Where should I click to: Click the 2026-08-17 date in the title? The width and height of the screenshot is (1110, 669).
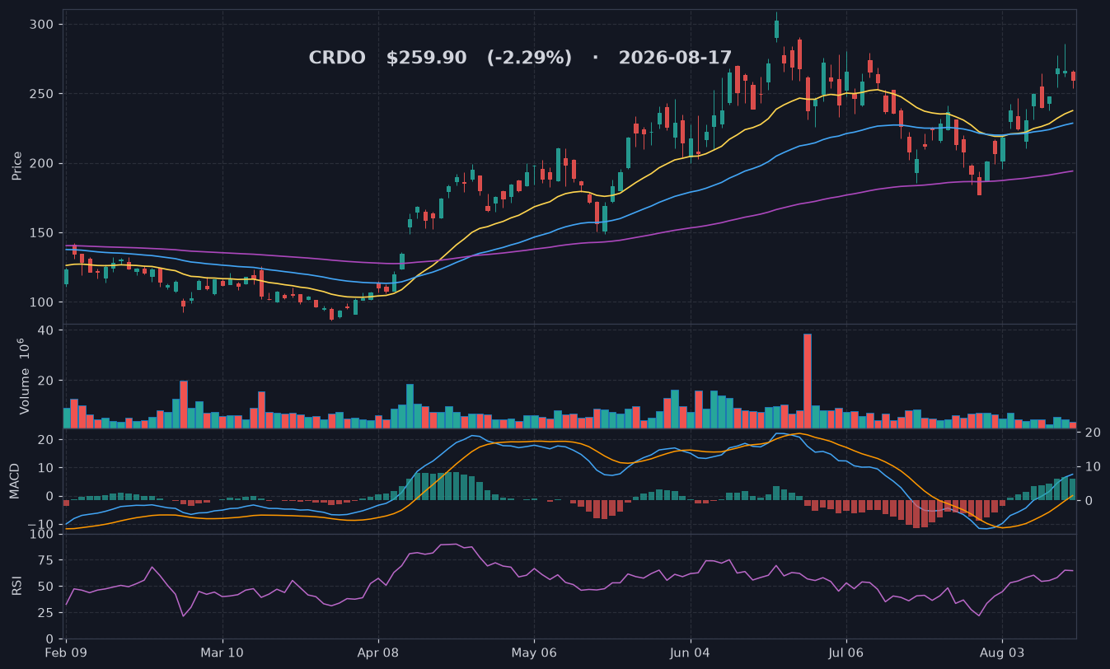coord(675,58)
